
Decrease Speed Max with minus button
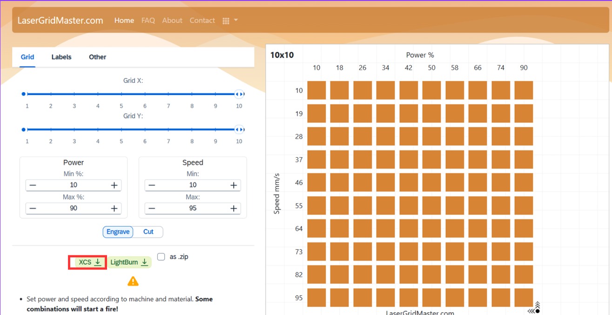tap(152, 208)
